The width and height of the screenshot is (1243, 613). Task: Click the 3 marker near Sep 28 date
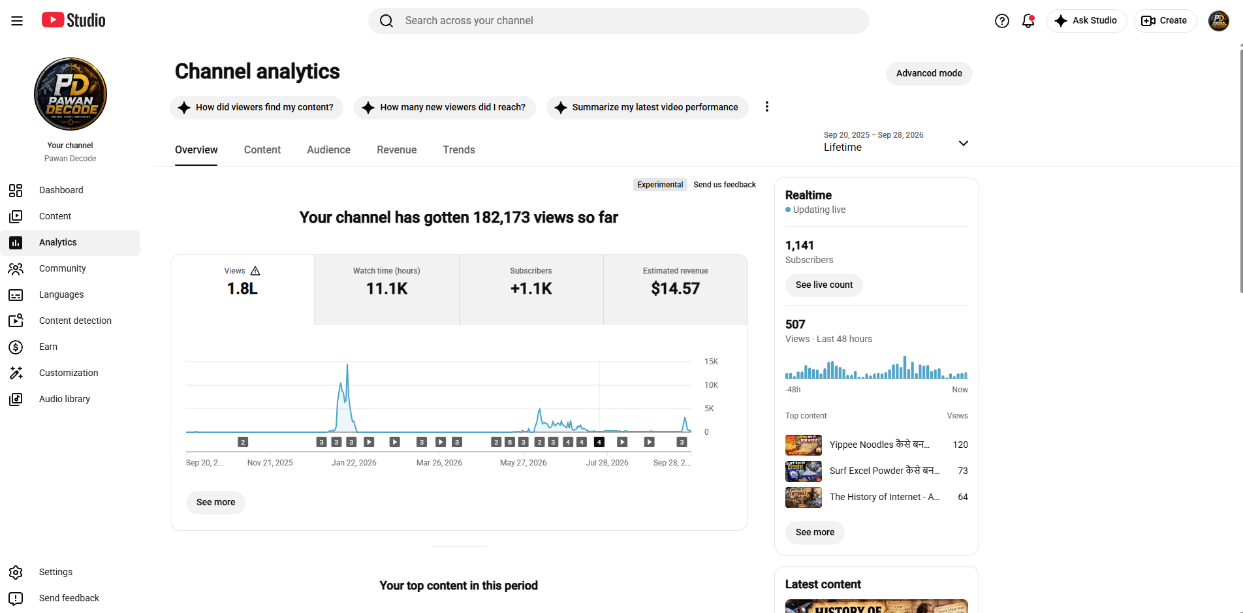click(682, 442)
